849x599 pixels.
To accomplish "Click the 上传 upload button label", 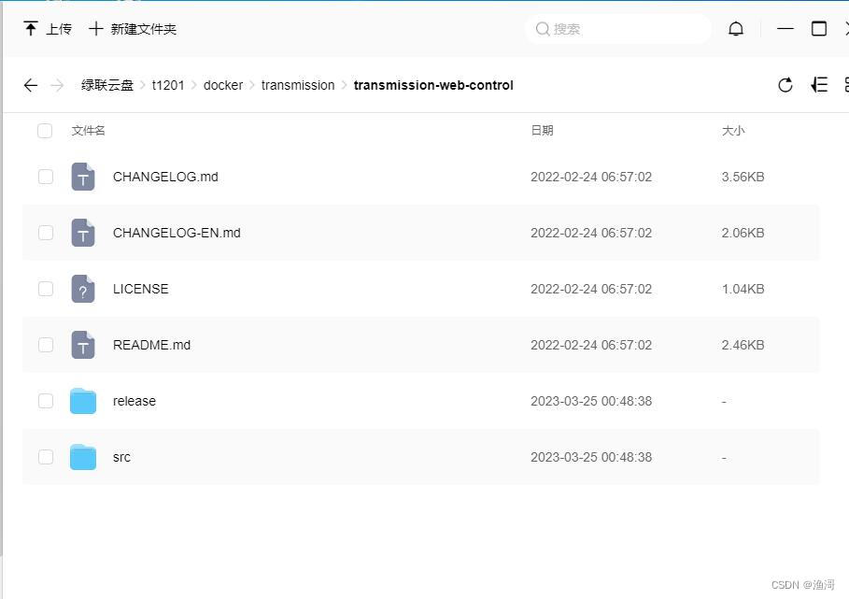I will tap(59, 29).
